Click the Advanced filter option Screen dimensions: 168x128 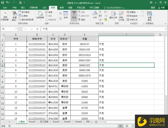click(82, 20)
